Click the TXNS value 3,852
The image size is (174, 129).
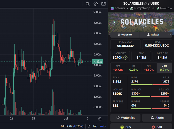point(117,82)
